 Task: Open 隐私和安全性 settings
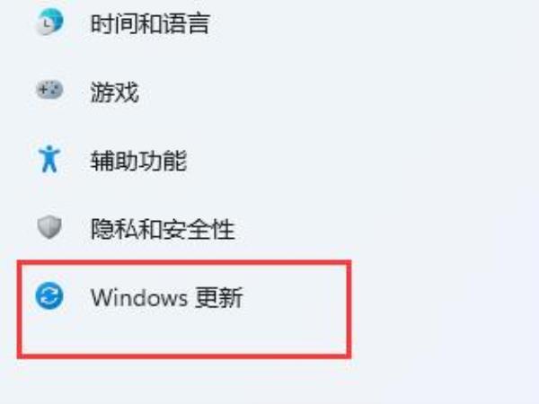click(163, 229)
